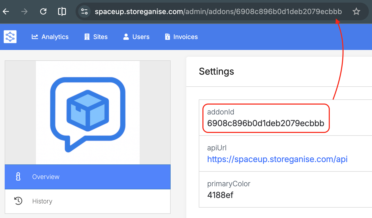This screenshot has width=372, height=218.
Task: Click the site information icon in address bar
Action: point(84,11)
